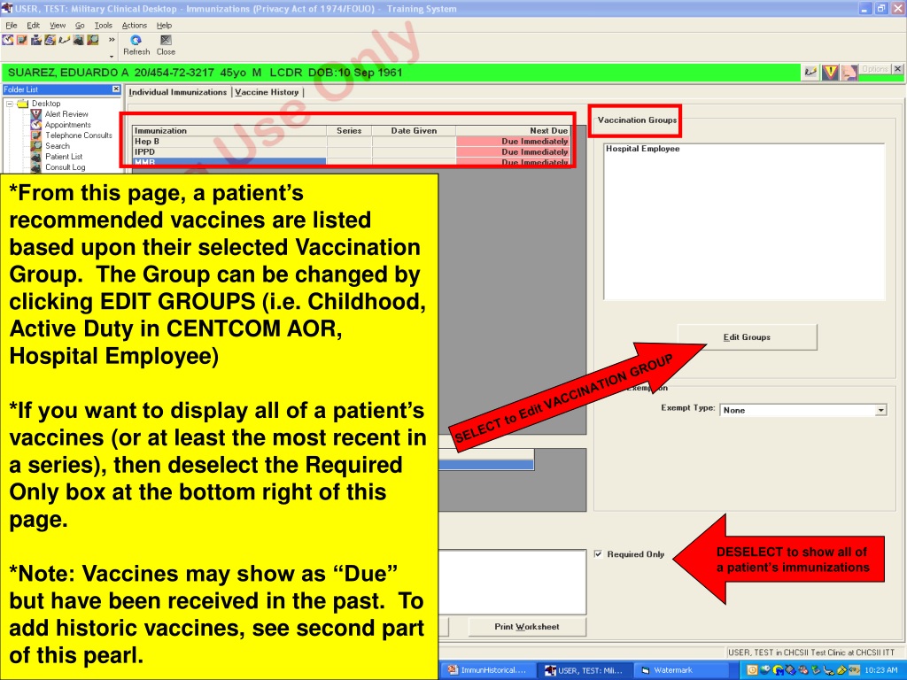Click the Options button on the patient bar
Image resolution: width=907 pixels, height=680 pixels.
coord(874,69)
